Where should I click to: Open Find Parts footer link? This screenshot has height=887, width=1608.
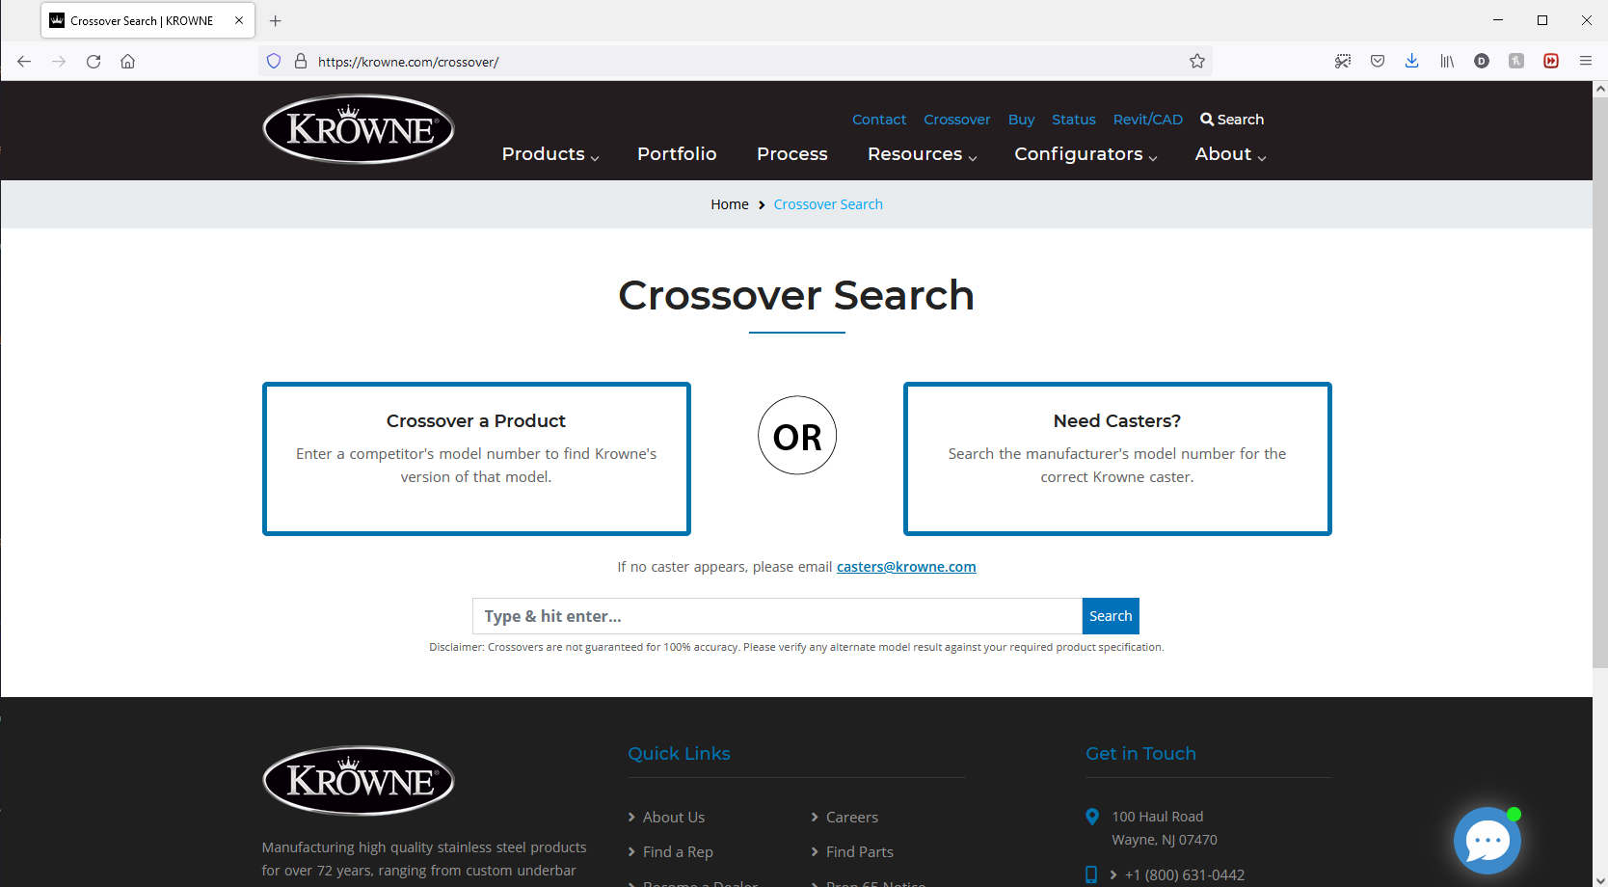coord(860,852)
